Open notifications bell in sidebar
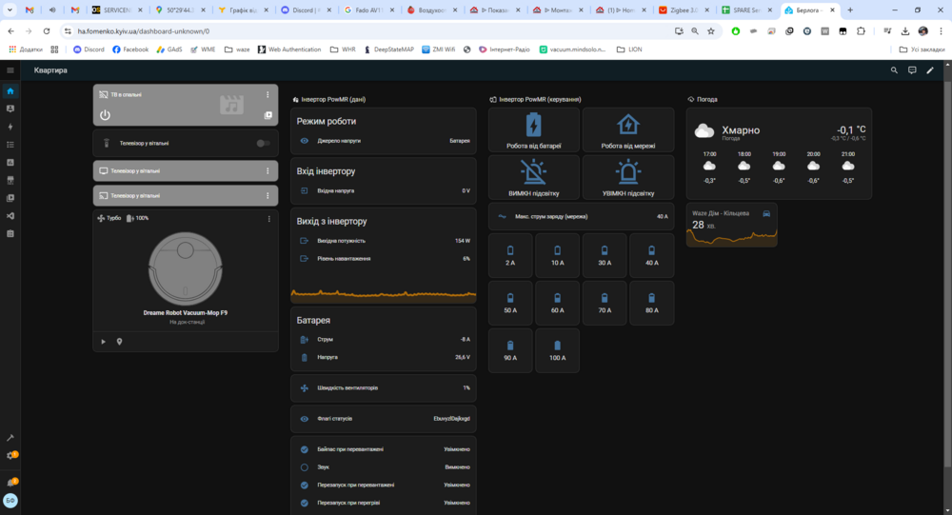Screen dimensions: 952x515 click(10, 483)
